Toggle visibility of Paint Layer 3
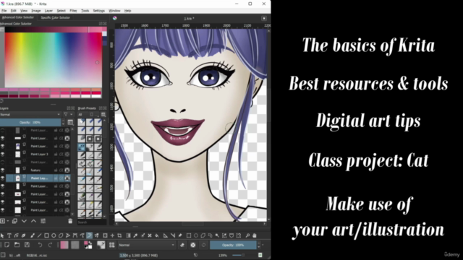463x260 pixels. pos(3,154)
